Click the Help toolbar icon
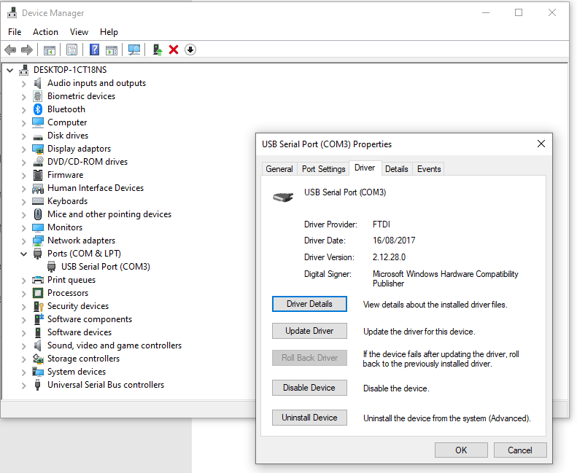 click(x=94, y=50)
